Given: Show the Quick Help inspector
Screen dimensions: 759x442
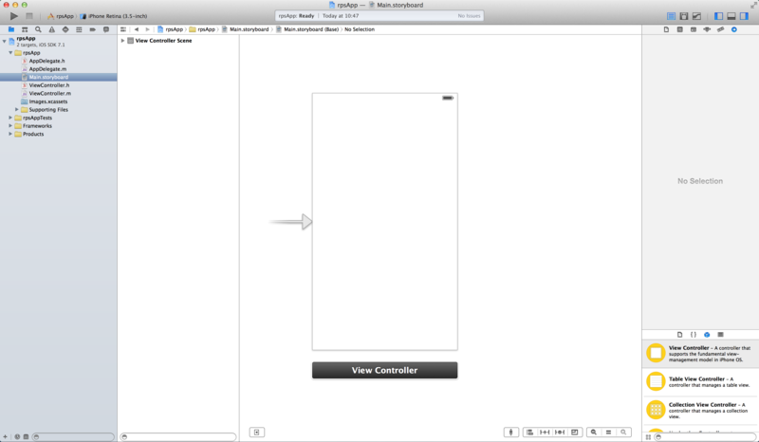Looking at the screenshot, I should 680,29.
